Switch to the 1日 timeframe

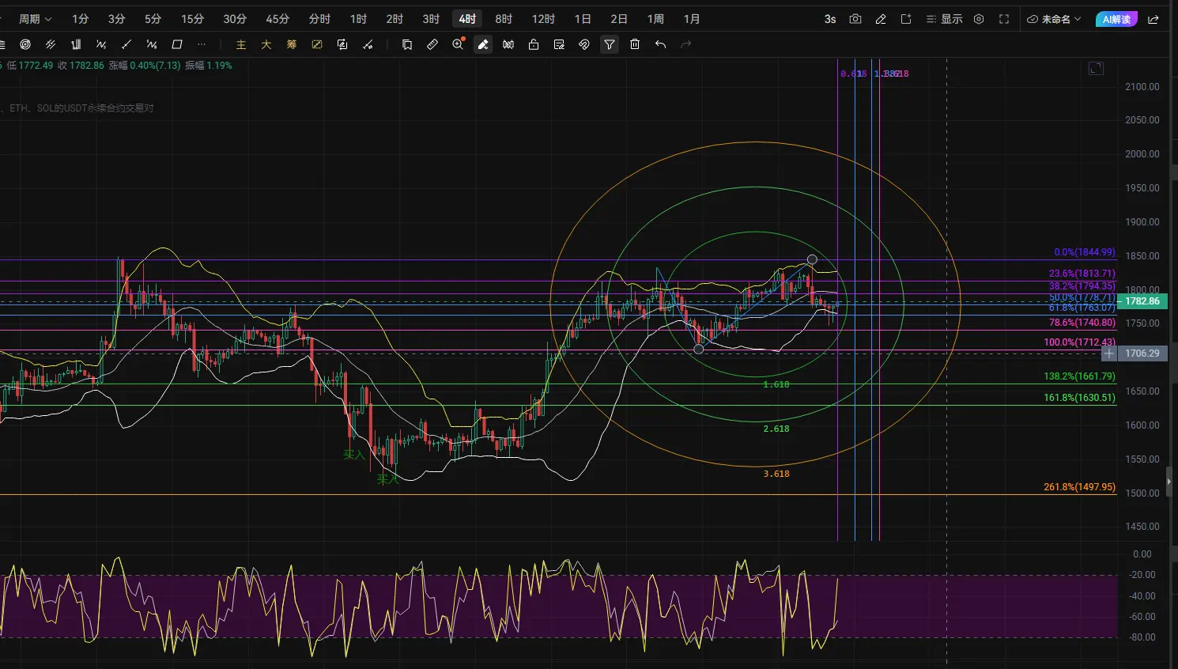tap(583, 19)
